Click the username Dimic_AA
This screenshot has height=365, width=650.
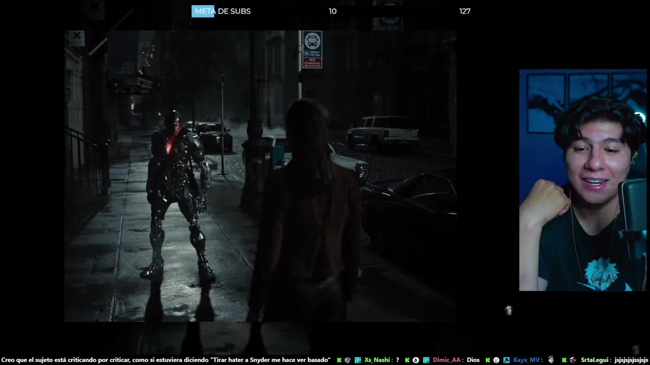tap(446, 360)
